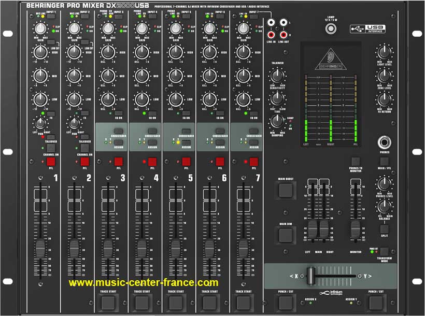
Task: Toggle the channel 5 EQ On button
Action: pyautogui.click(x=186, y=113)
